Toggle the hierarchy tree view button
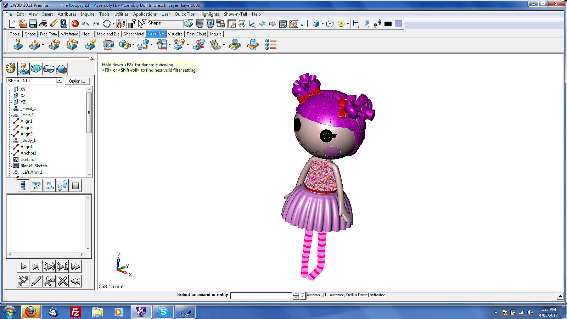 point(36,186)
